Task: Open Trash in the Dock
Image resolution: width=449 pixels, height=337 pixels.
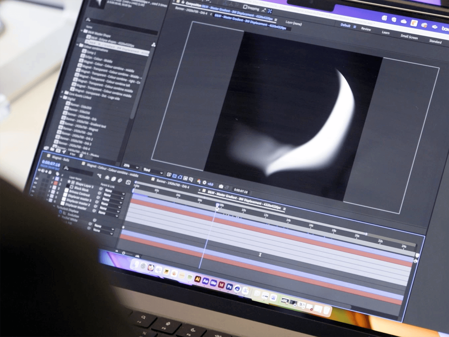Action: tap(326, 310)
